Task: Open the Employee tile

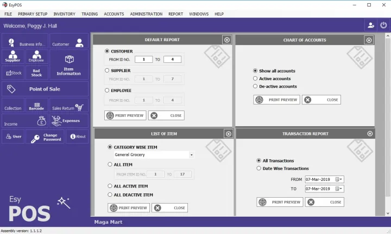Action: click(37, 56)
